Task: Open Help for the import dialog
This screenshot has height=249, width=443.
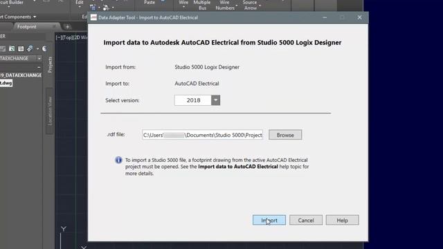Action: [x=342, y=220]
